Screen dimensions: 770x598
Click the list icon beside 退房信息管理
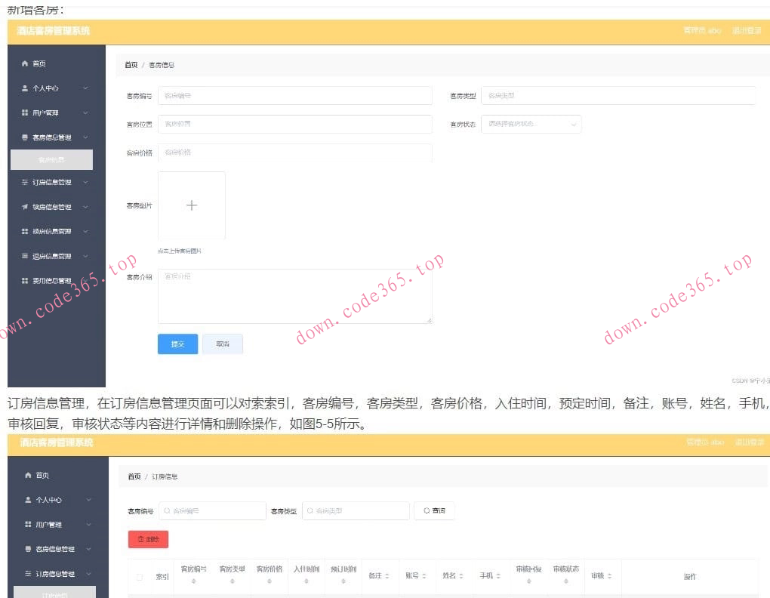tap(25, 256)
